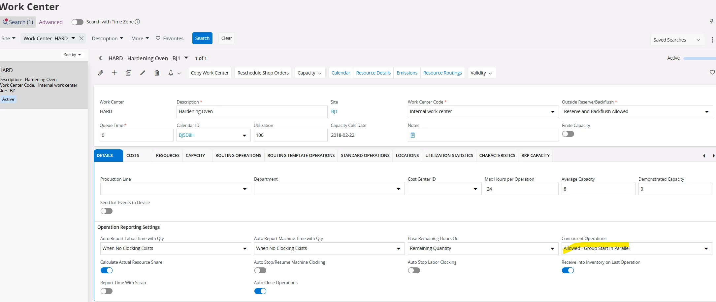Click the blue Search button
The height and width of the screenshot is (302, 716).
point(202,38)
